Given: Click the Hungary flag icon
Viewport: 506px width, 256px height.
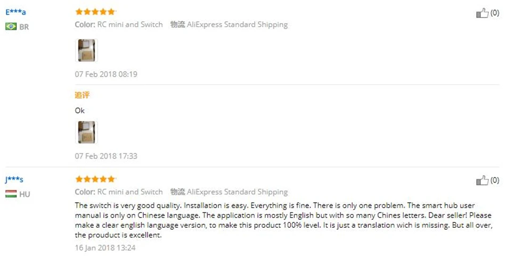Looking at the screenshot, I should 11,194.
